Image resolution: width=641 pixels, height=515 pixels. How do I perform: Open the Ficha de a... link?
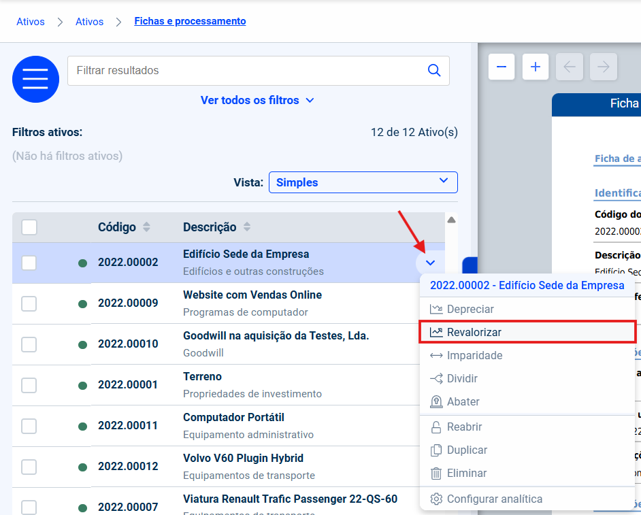click(x=618, y=159)
